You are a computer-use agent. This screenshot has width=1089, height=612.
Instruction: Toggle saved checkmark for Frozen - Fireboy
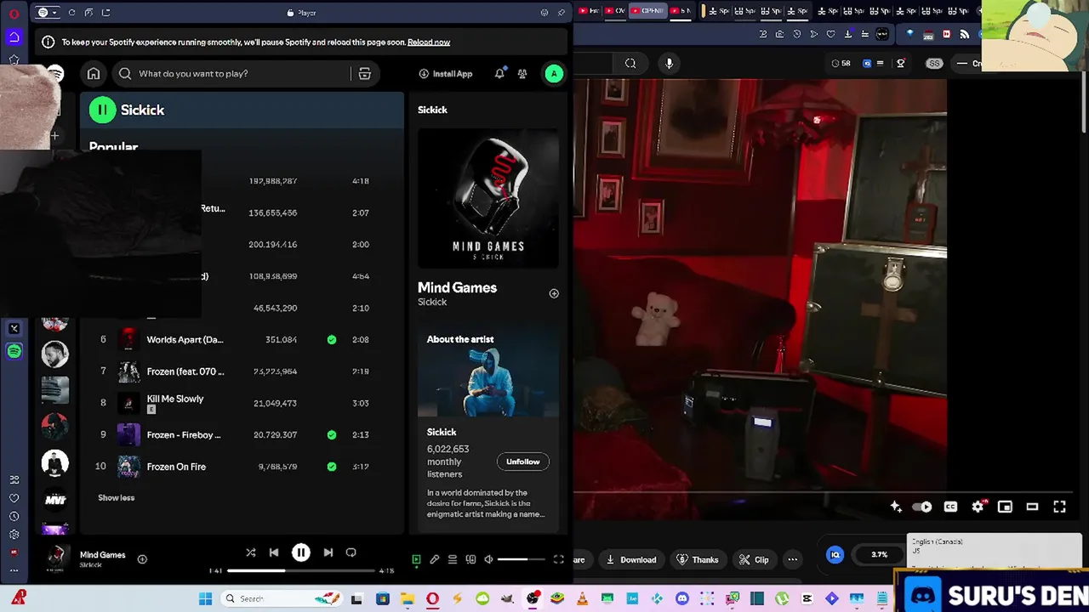(332, 435)
